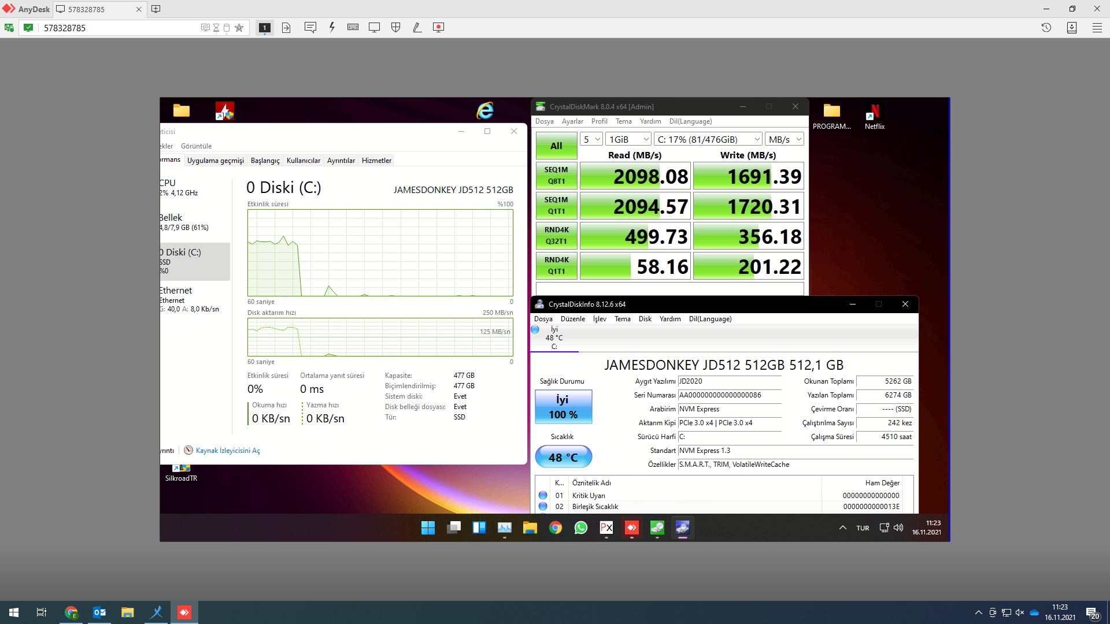
Task: Open the Ayarlar menu in CrystalDiskMark
Action: (572, 121)
